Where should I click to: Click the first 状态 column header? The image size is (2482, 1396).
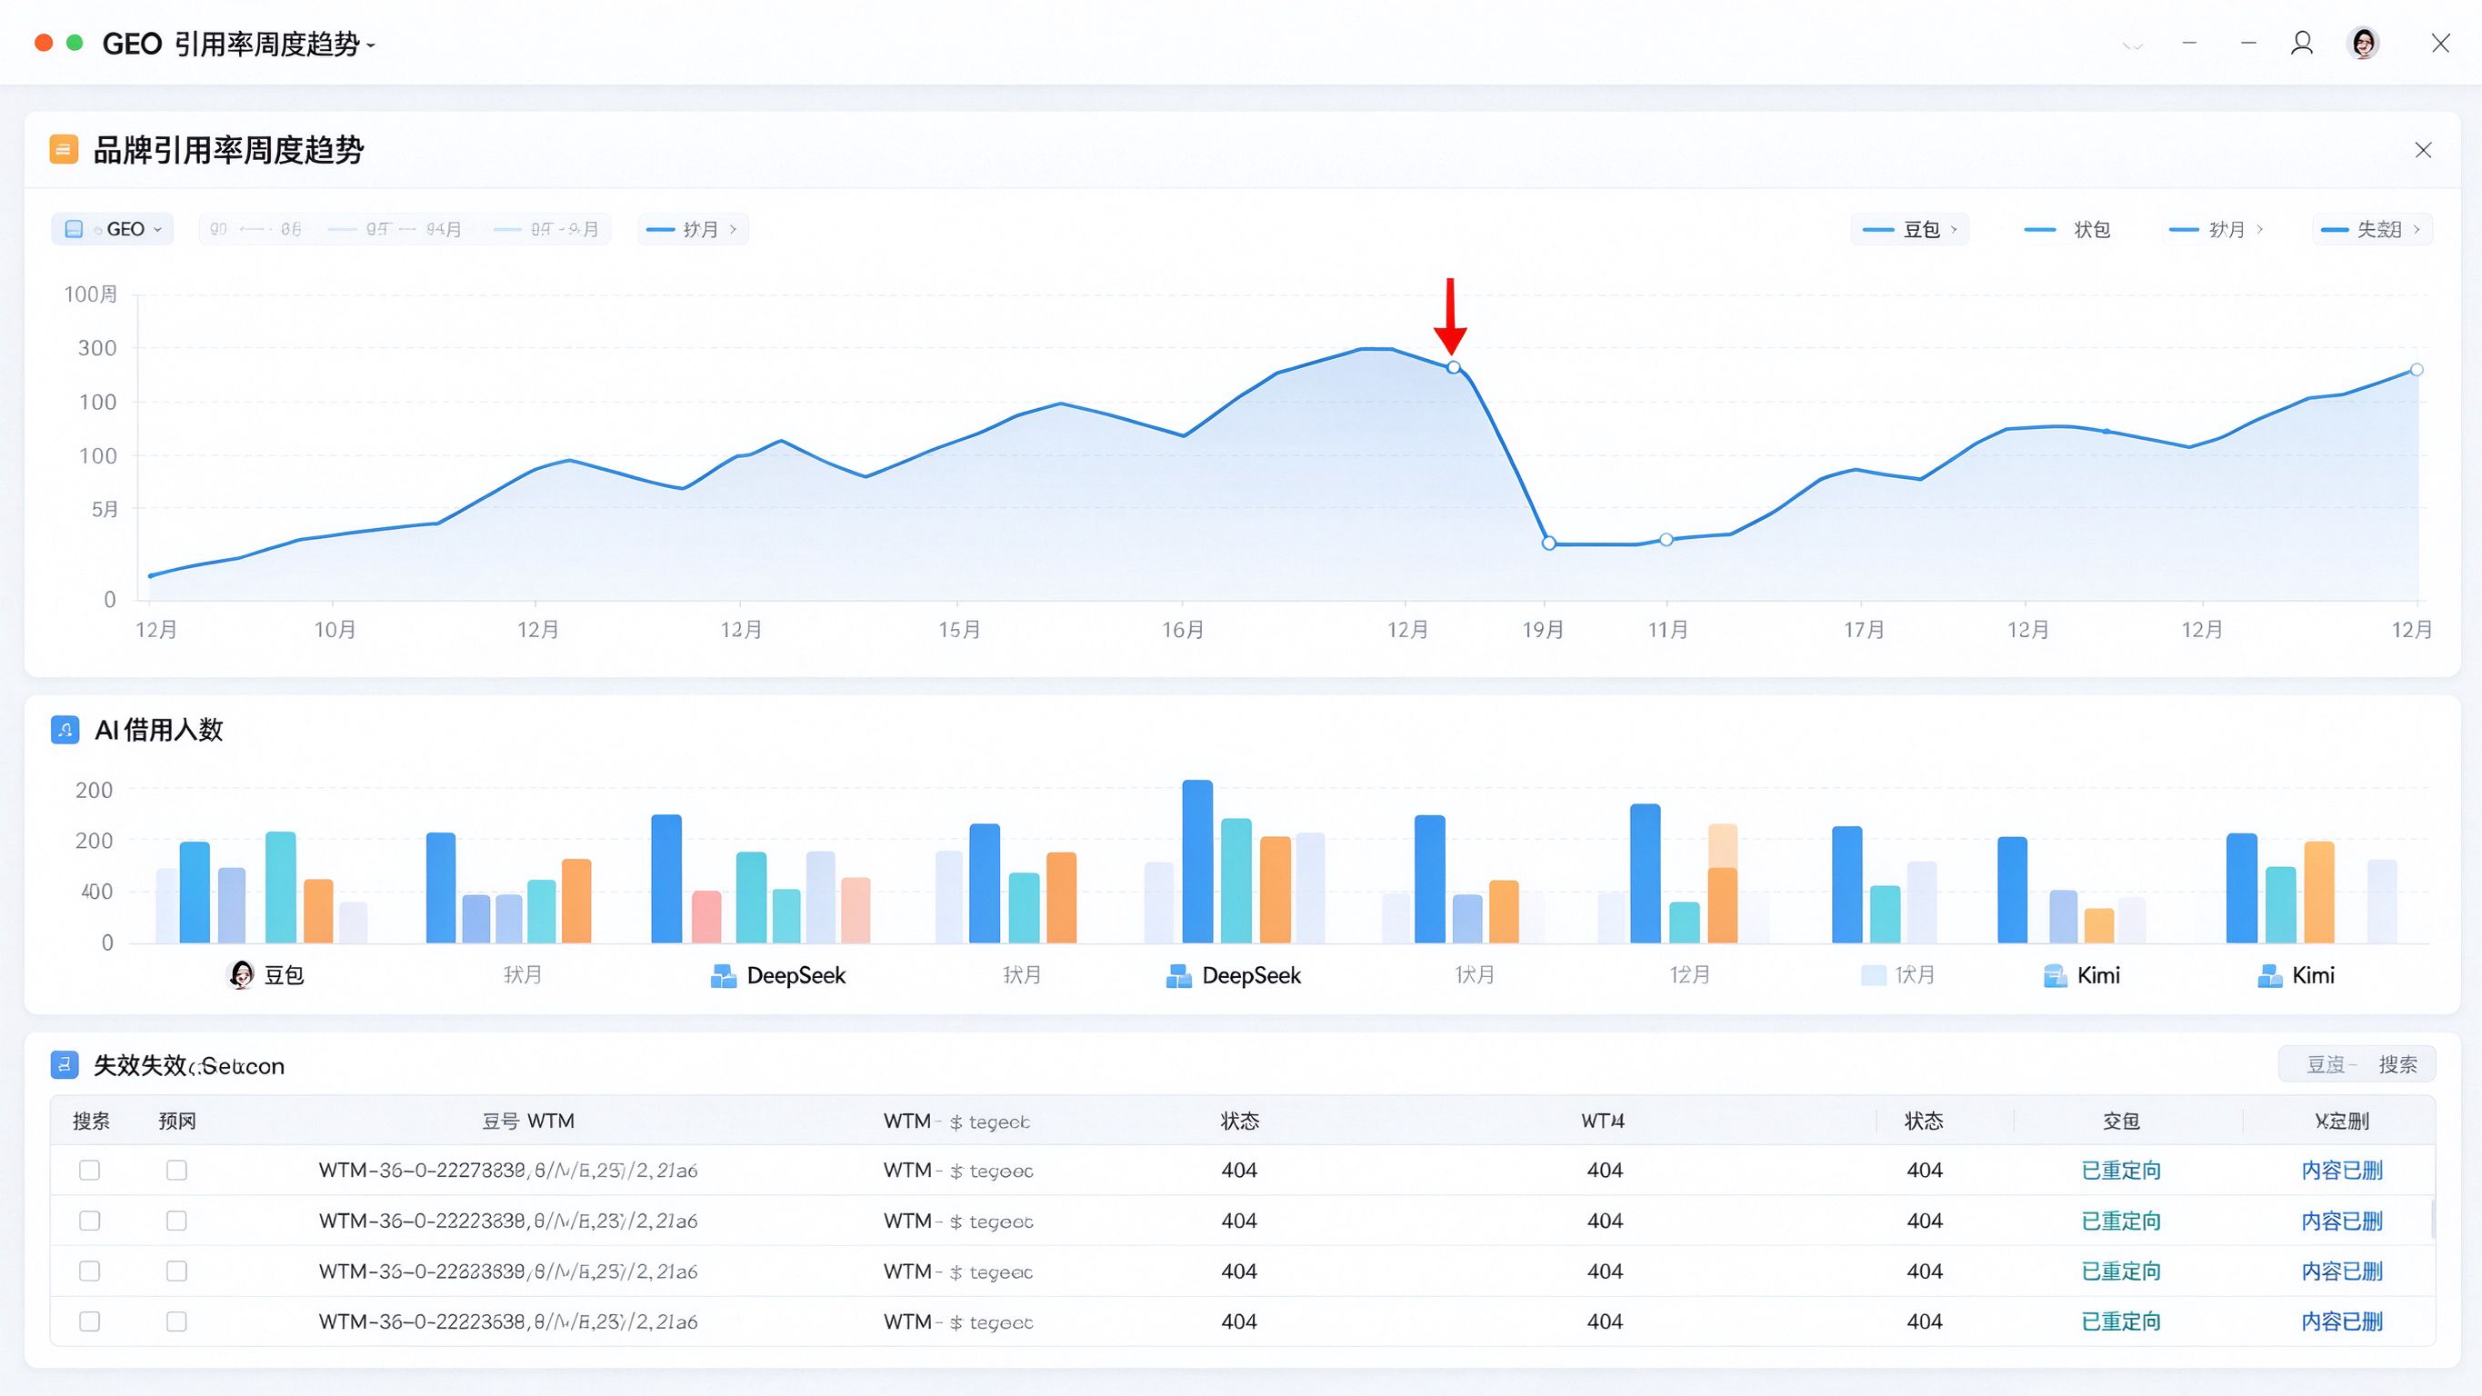pyautogui.click(x=1239, y=1121)
